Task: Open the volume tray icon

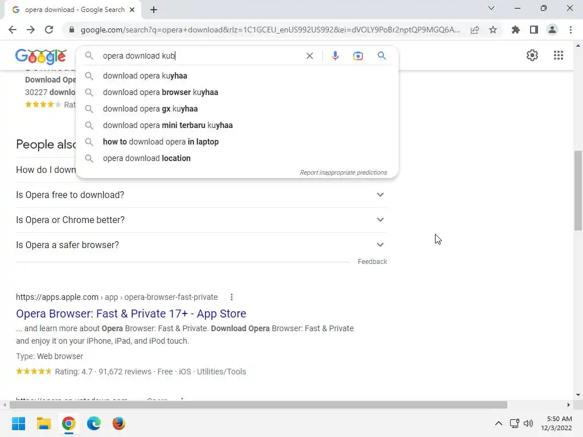Action: (528, 423)
